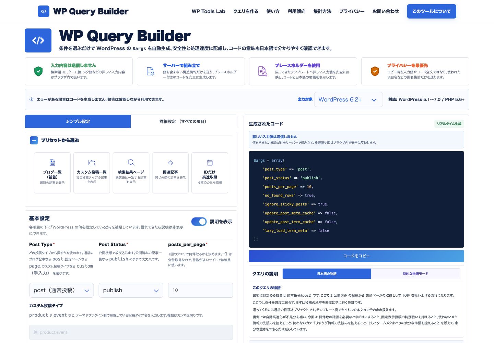Click the purple document-search icon for プレースホルダーを使用
This screenshot has height=343, width=494.
(262, 71)
